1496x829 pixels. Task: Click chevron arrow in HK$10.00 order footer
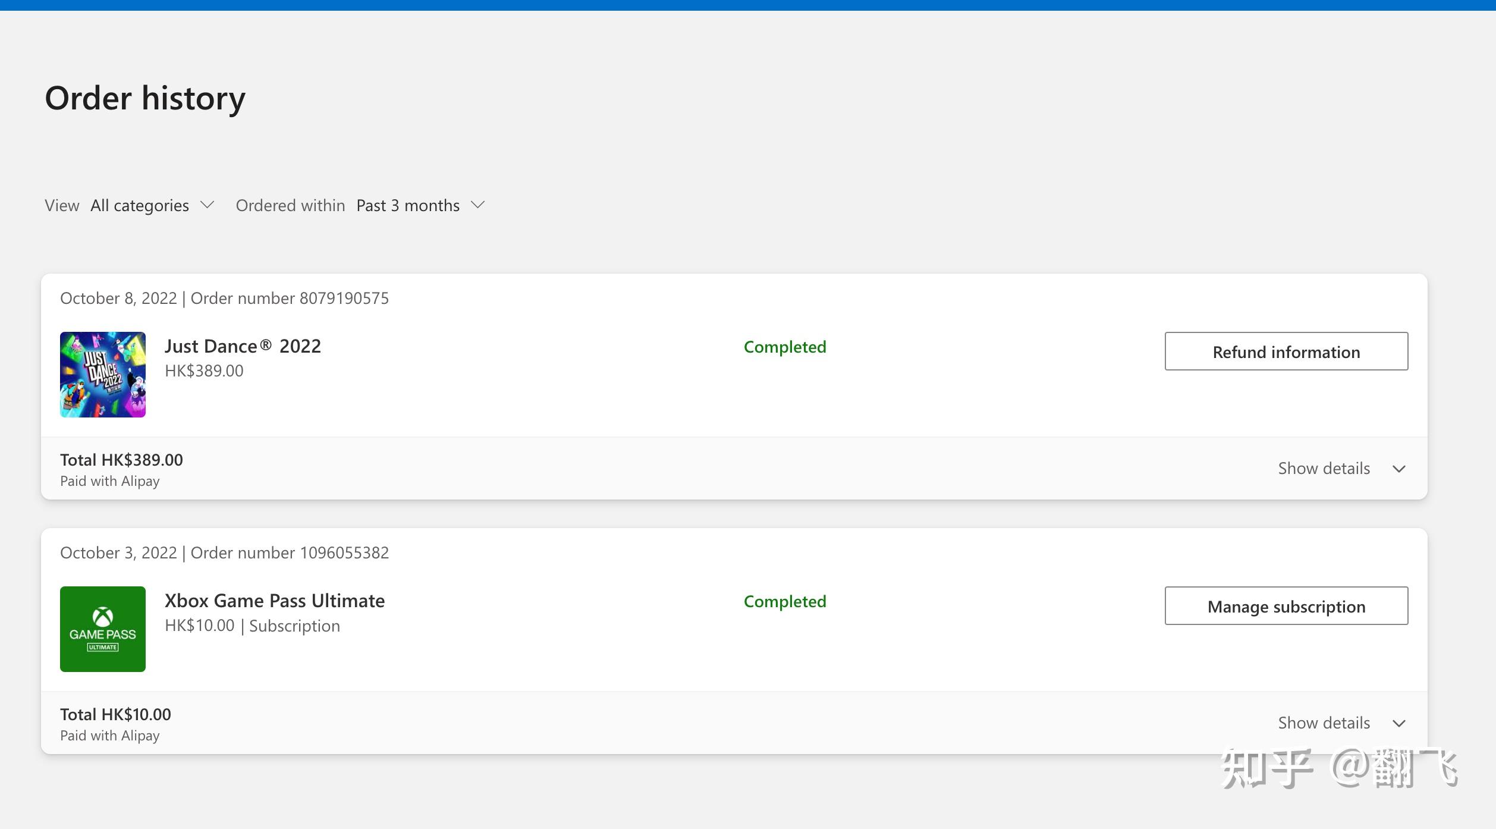[x=1399, y=724]
